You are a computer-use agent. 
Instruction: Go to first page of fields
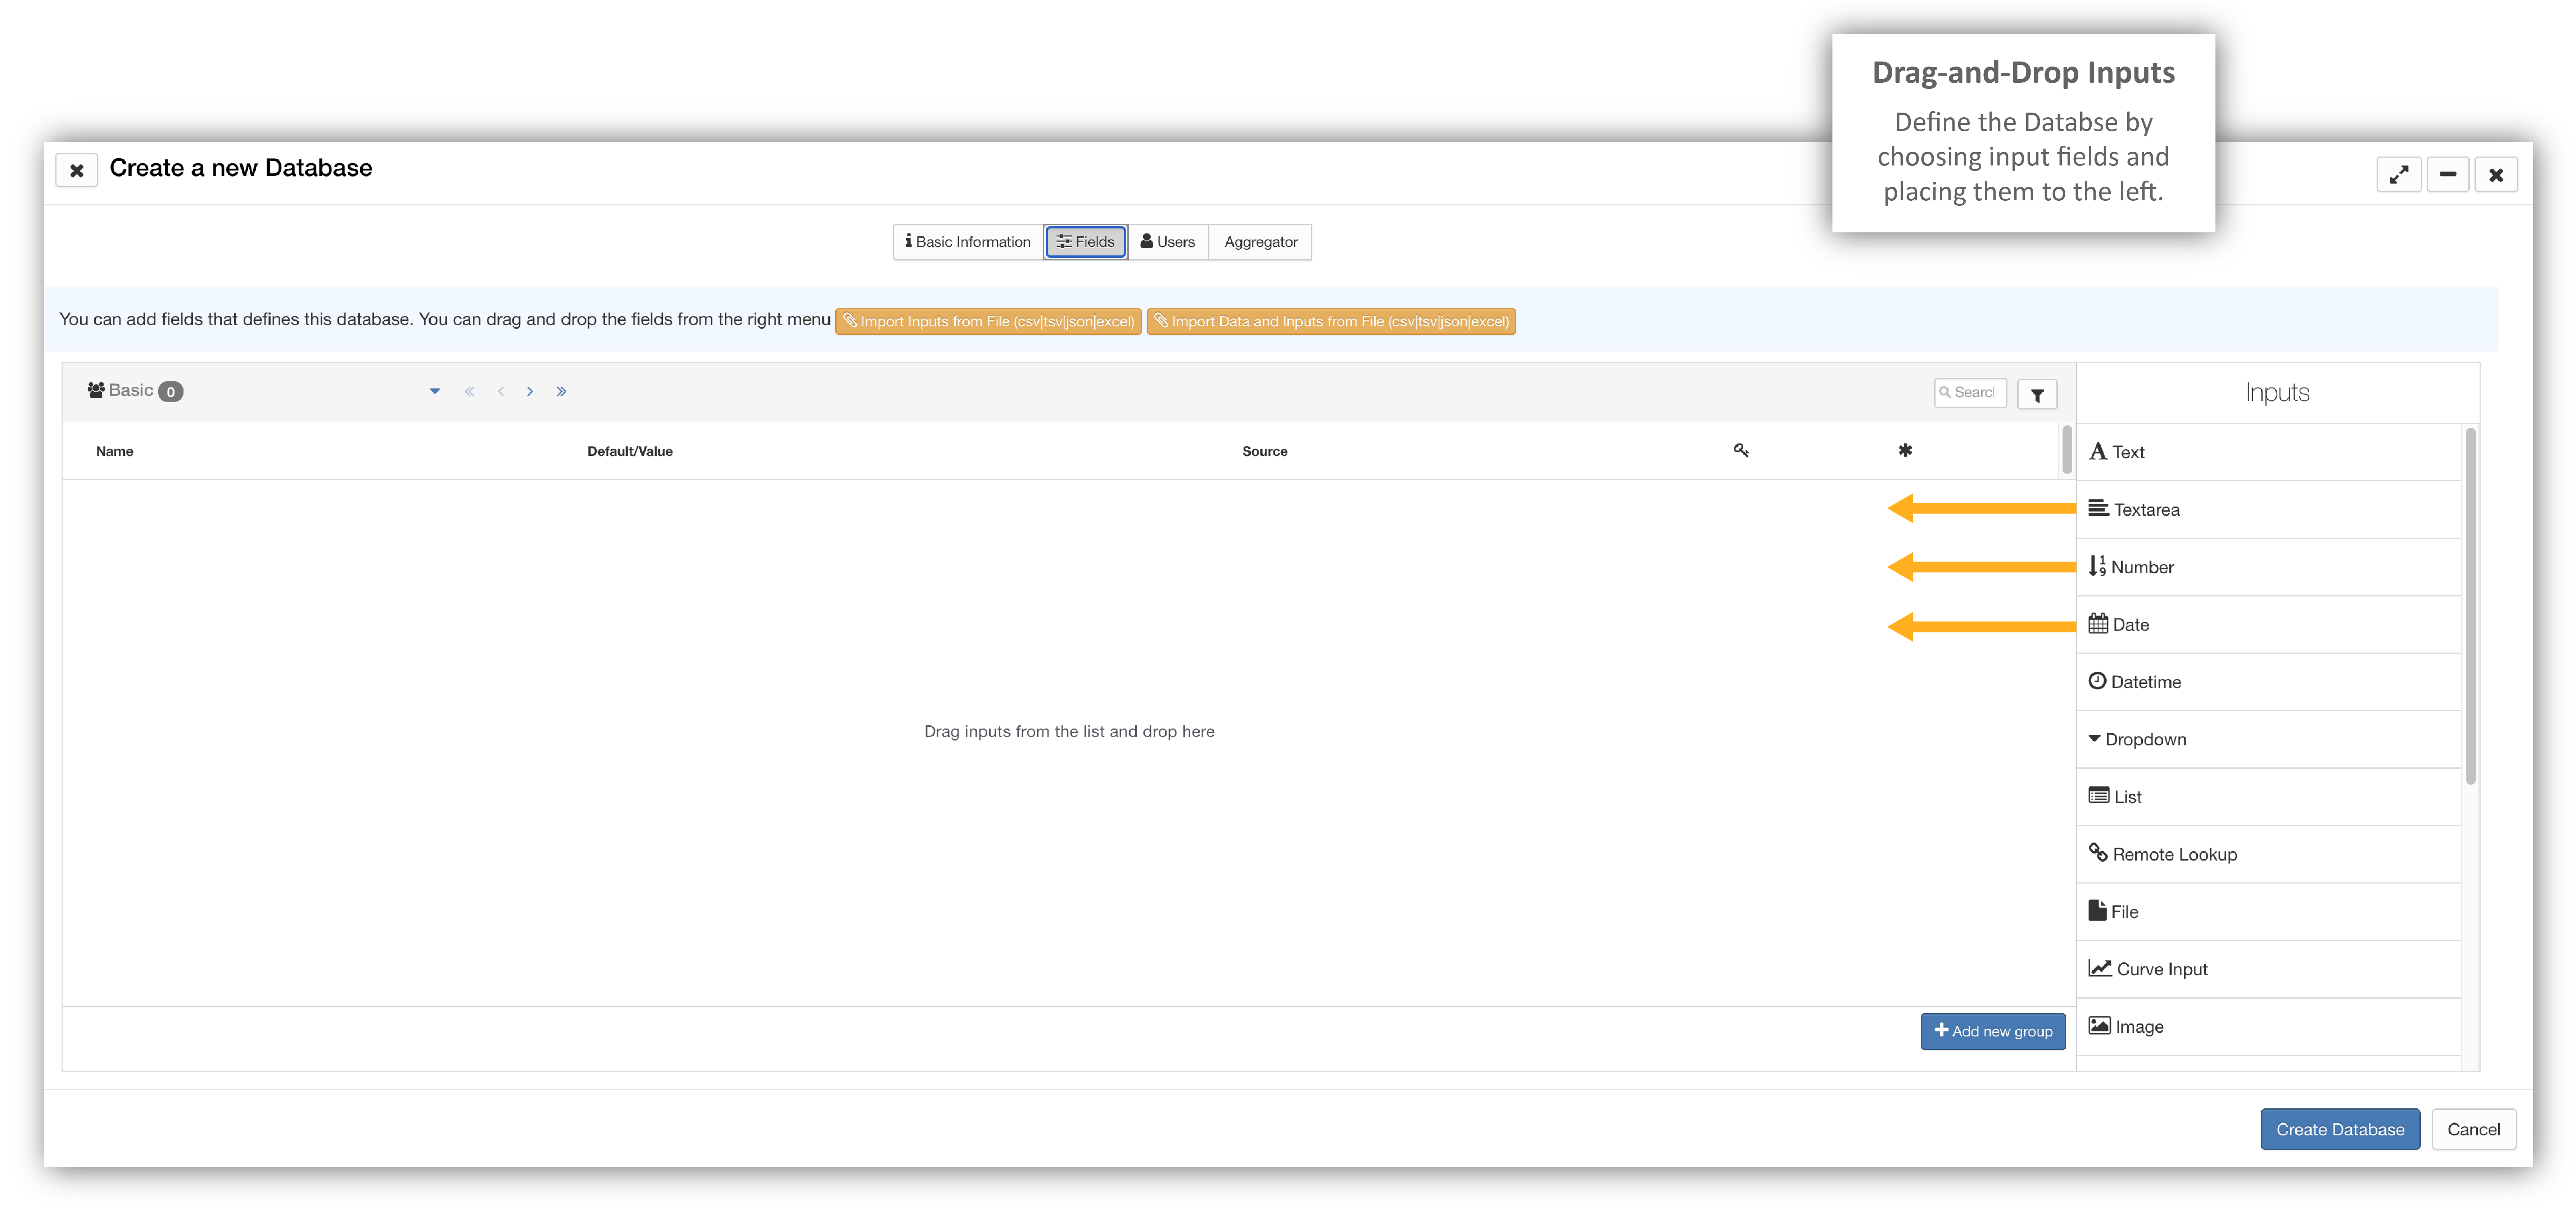click(x=469, y=392)
